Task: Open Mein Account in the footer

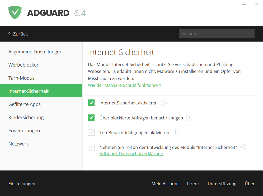Action: 165,184
